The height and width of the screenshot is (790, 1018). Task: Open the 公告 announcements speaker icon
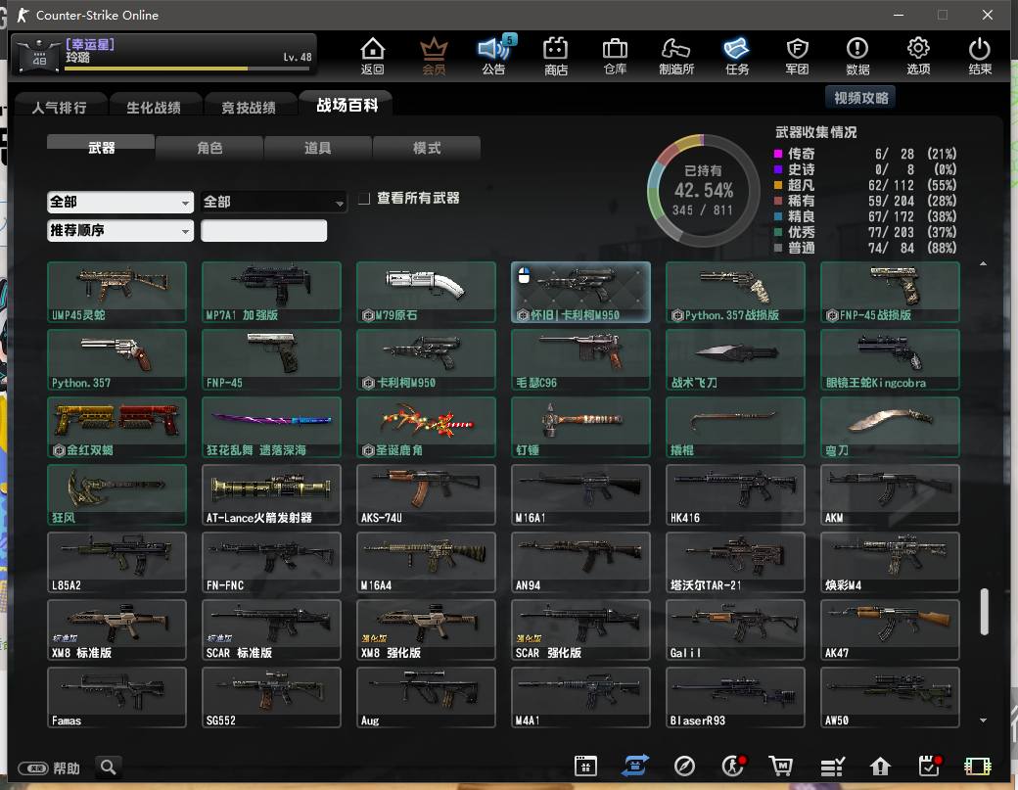(x=494, y=56)
